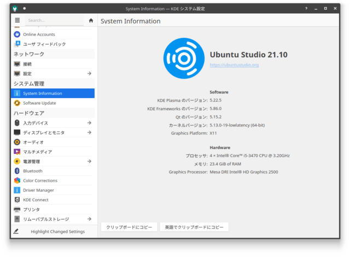This screenshot has height=259, width=350.
Task: Click the ユーザ フィードバック icon
Action: click(x=17, y=44)
